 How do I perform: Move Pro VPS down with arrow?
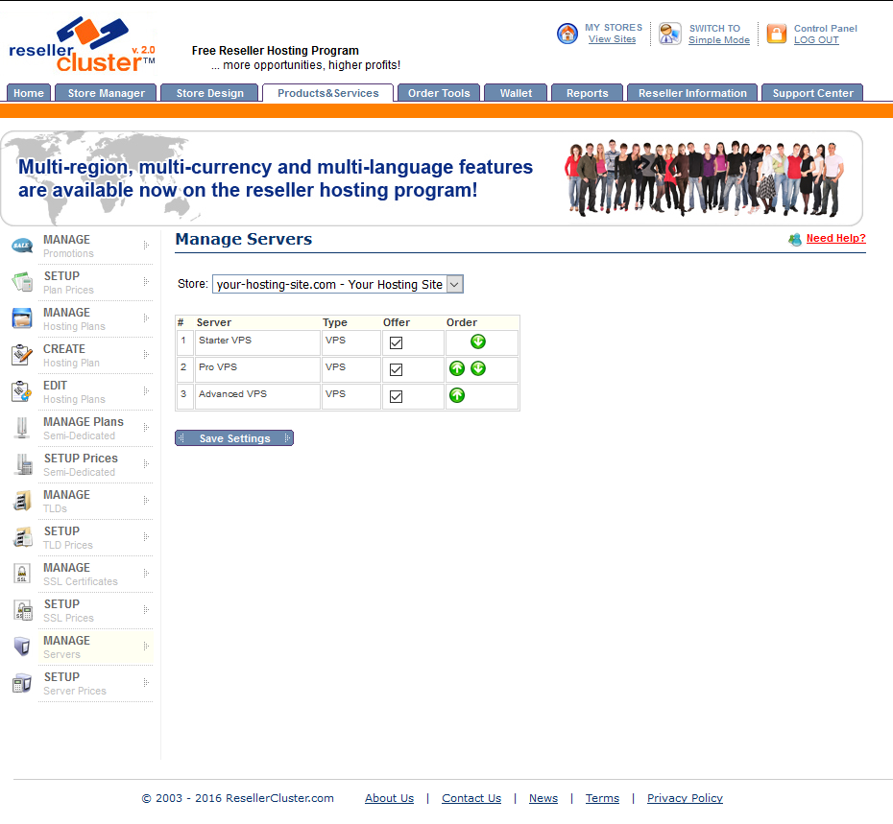(x=478, y=368)
